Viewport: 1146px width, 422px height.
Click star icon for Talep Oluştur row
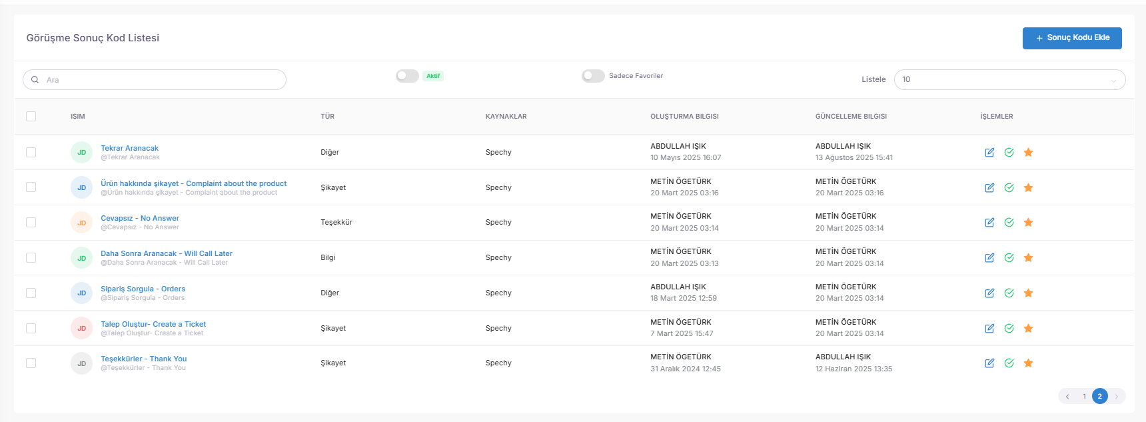click(1028, 329)
